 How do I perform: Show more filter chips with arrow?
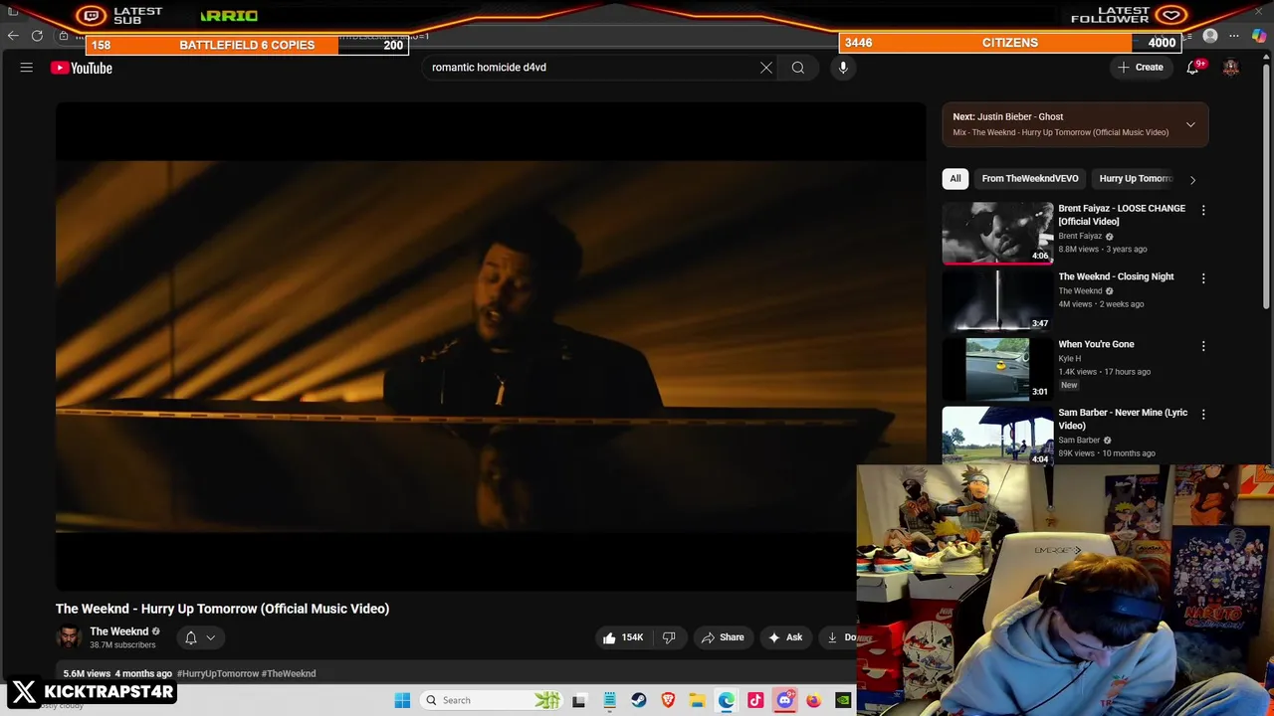(x=1192, y=180)
